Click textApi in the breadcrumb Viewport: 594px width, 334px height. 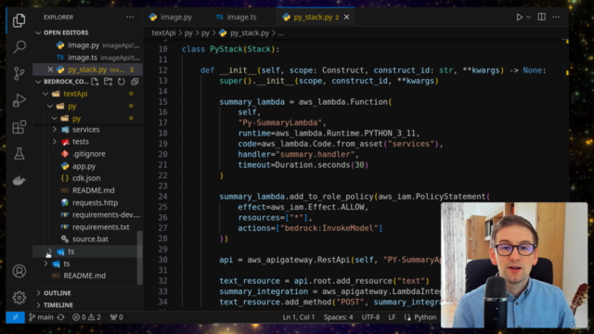pos(163,33)
